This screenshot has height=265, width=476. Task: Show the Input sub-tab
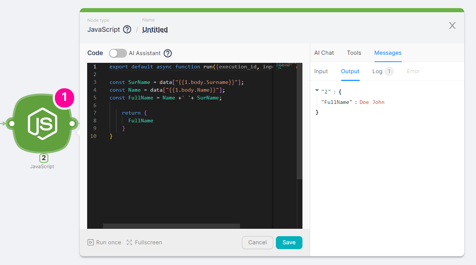tap(321, 71)
